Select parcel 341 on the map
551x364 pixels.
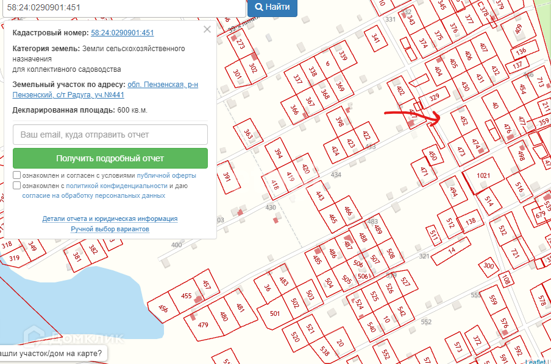tap(375, 38)
